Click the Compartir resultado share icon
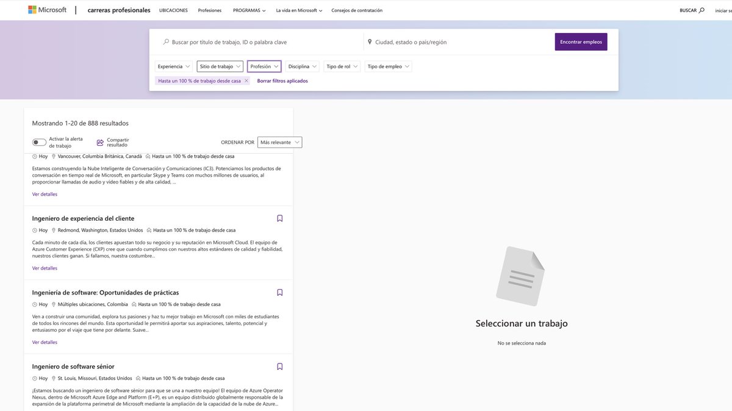 click(x=99, y=141)
